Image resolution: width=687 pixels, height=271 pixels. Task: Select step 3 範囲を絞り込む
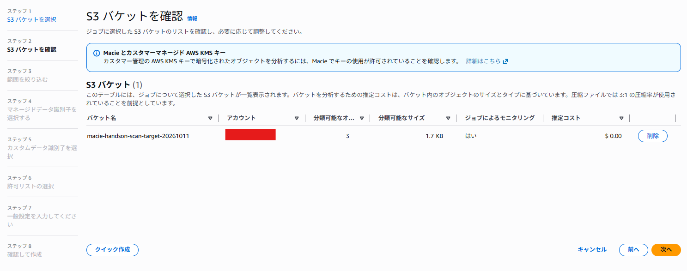click(x=28, y=79)
